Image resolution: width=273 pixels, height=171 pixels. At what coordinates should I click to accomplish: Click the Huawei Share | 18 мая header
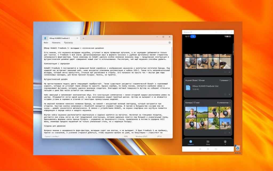(195, 80)
